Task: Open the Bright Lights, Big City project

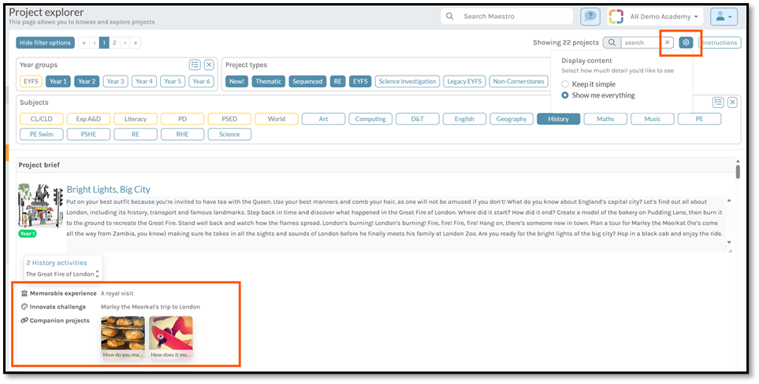Action: click(108, 189)
